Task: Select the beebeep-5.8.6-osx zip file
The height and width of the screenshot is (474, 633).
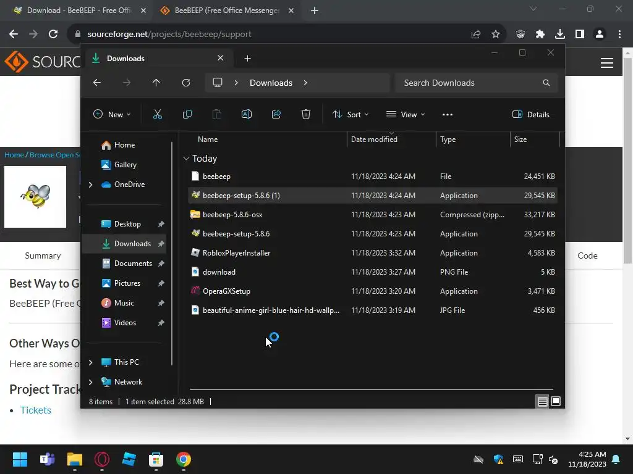Action: tap(373, 214)
